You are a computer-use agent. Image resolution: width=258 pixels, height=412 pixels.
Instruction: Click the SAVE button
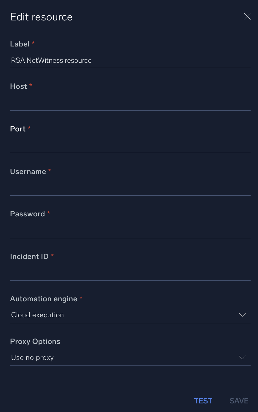coord(239,401)
